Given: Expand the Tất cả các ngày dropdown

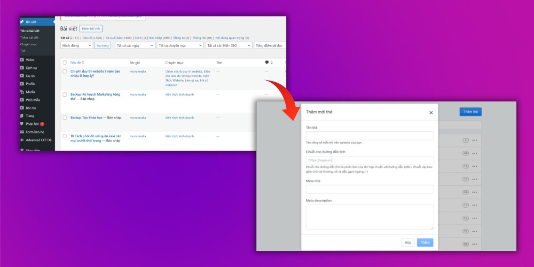Looking at the screenshot, I should (x=135, y=46).
